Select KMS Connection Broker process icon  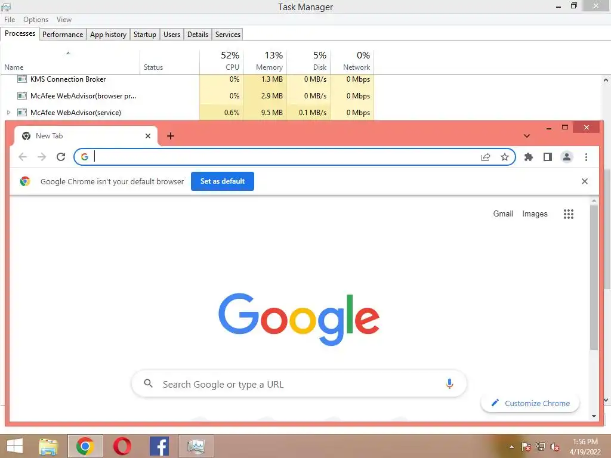tap(22, 79)
